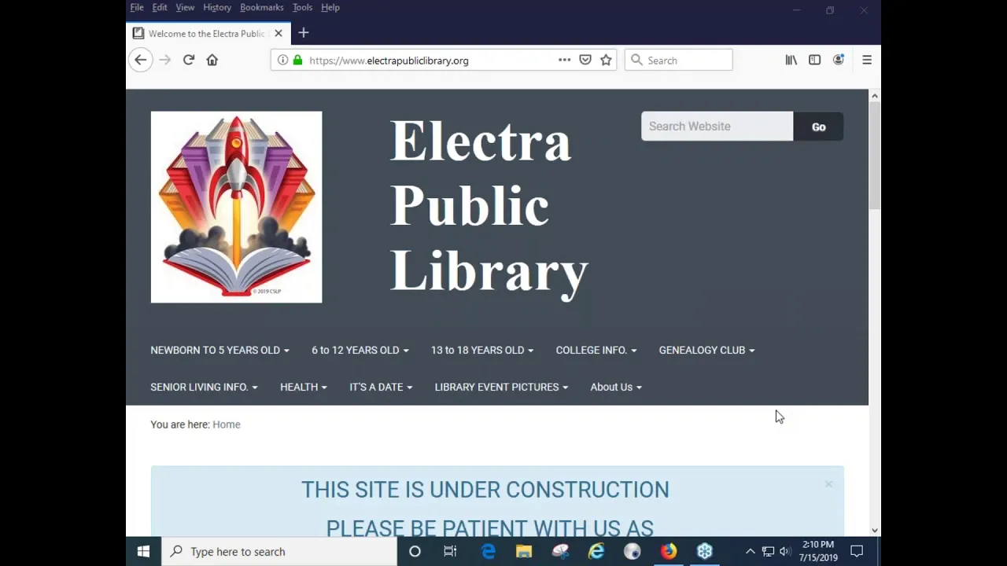Open the notification action center

(857, 551)
